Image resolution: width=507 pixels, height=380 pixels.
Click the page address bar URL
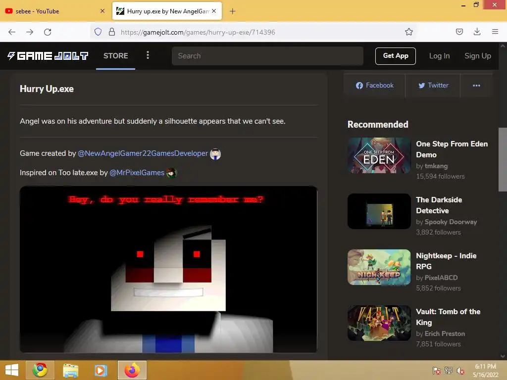click(198, 32)
